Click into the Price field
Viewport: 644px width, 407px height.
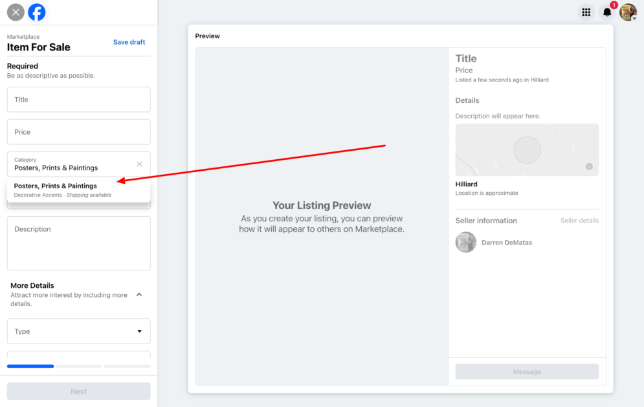click(x=78, y=132)
